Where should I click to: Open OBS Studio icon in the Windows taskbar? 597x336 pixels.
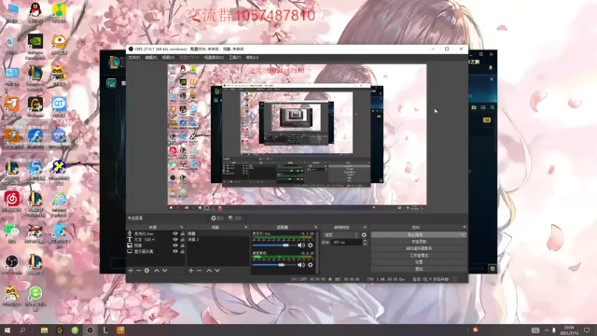click(x=90, y=329)
